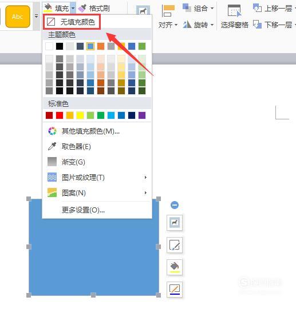The image size is (296, 309).
Task: Click the texture waves icon
Action: (52, 177)
